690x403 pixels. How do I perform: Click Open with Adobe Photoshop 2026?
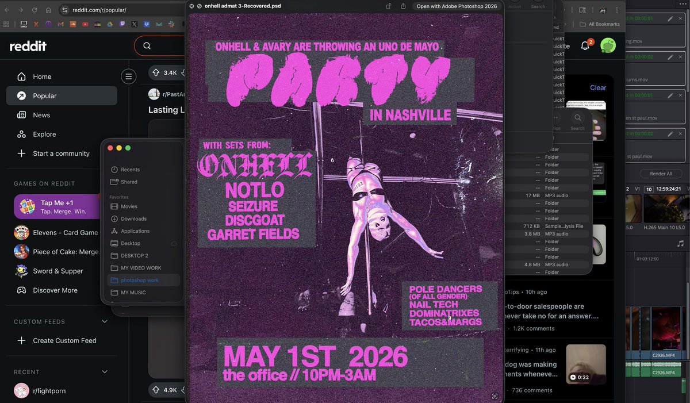tap(457, 6)
